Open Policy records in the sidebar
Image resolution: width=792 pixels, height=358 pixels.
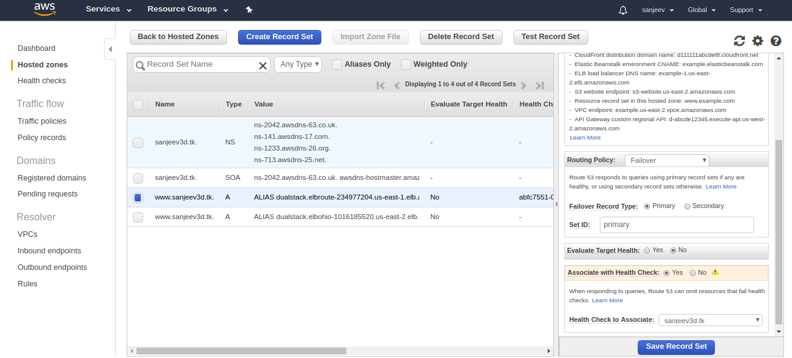point(42,138)
